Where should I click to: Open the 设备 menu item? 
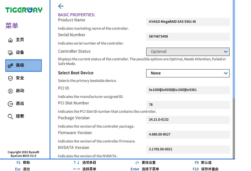point(23,52)
